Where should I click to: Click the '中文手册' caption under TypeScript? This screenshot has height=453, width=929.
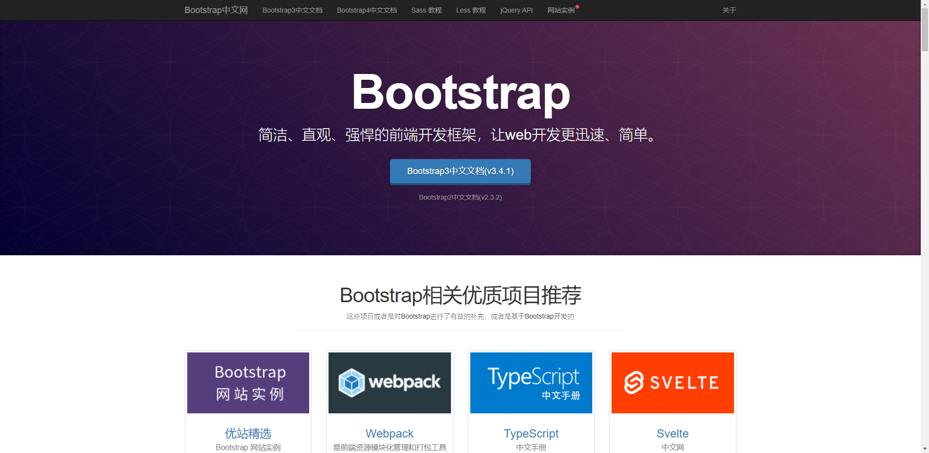pyautogui.click(x=531, y=448)
